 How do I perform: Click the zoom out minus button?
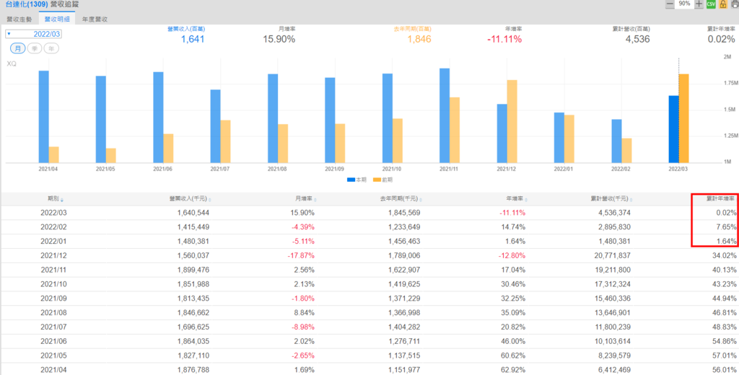click(x=669, y=4)
